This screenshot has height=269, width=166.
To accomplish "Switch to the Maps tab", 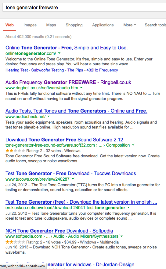I will coord(51,25).
